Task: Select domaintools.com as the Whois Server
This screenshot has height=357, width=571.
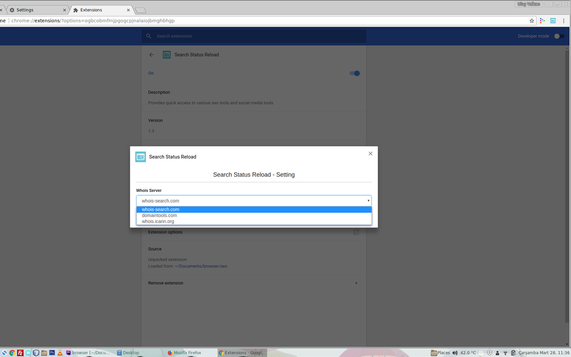Action: 159,215
